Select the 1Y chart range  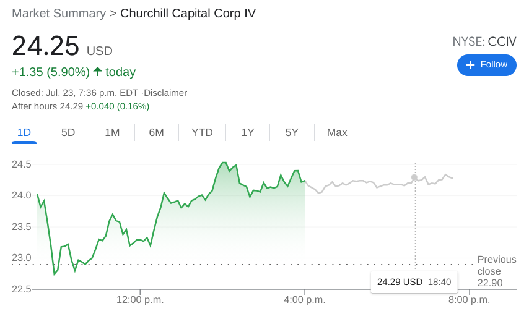point(248,132)
